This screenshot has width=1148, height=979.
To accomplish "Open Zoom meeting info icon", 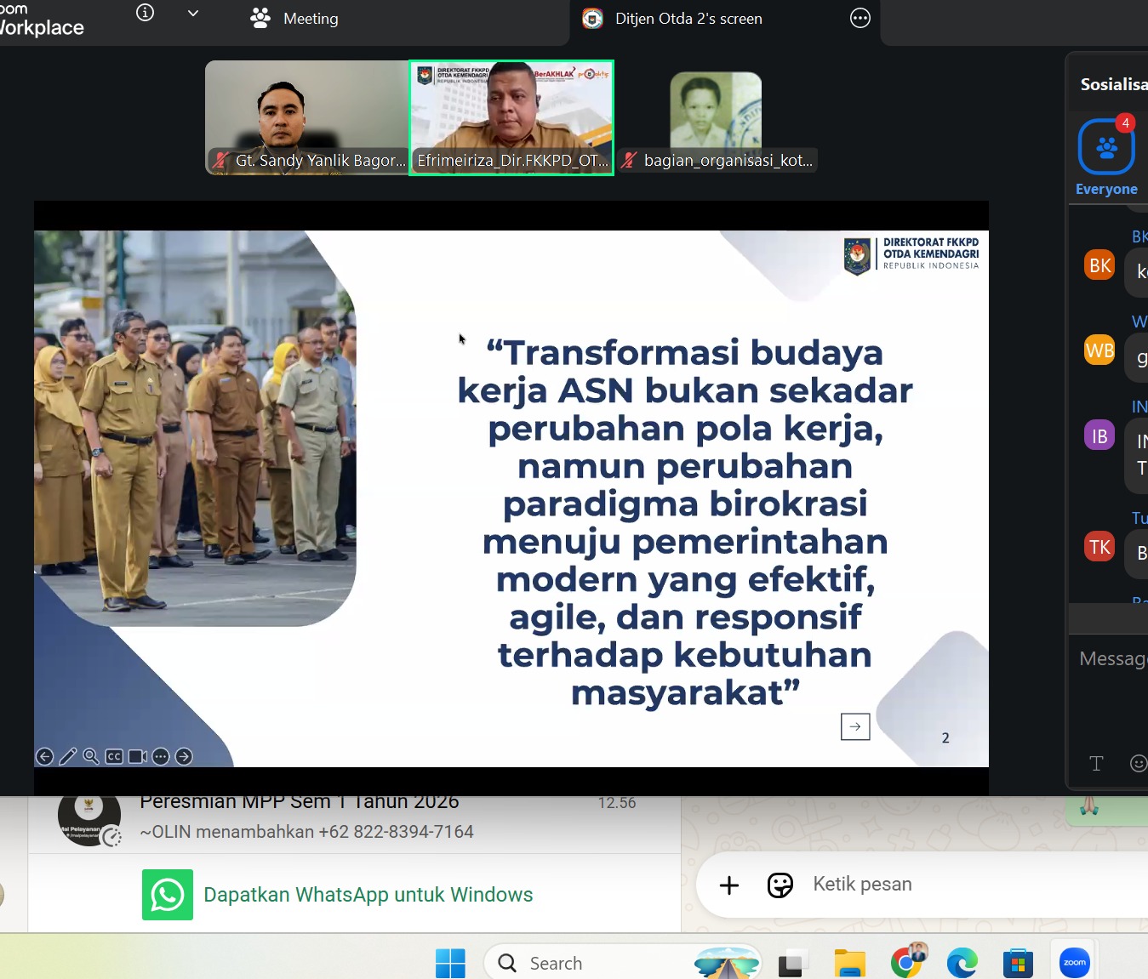I will 146,13.
